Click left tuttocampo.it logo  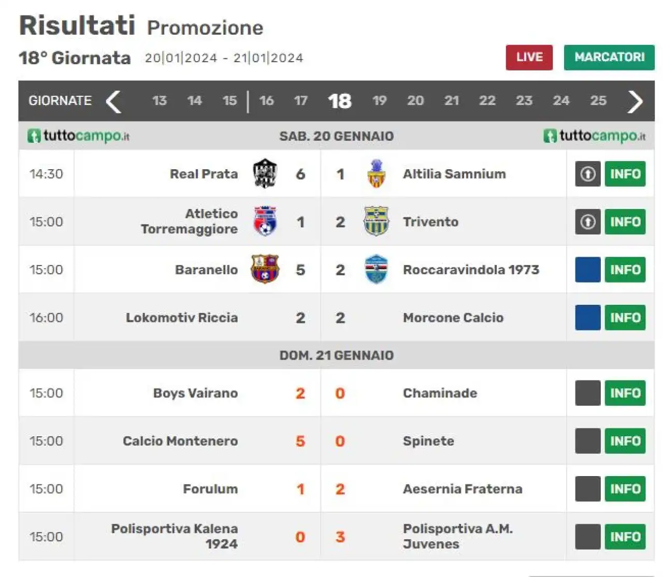click(78, 136)
